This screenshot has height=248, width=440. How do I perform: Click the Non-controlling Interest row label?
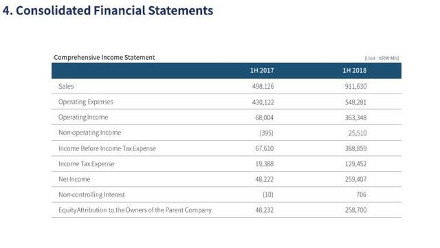(x=91, y=194)
